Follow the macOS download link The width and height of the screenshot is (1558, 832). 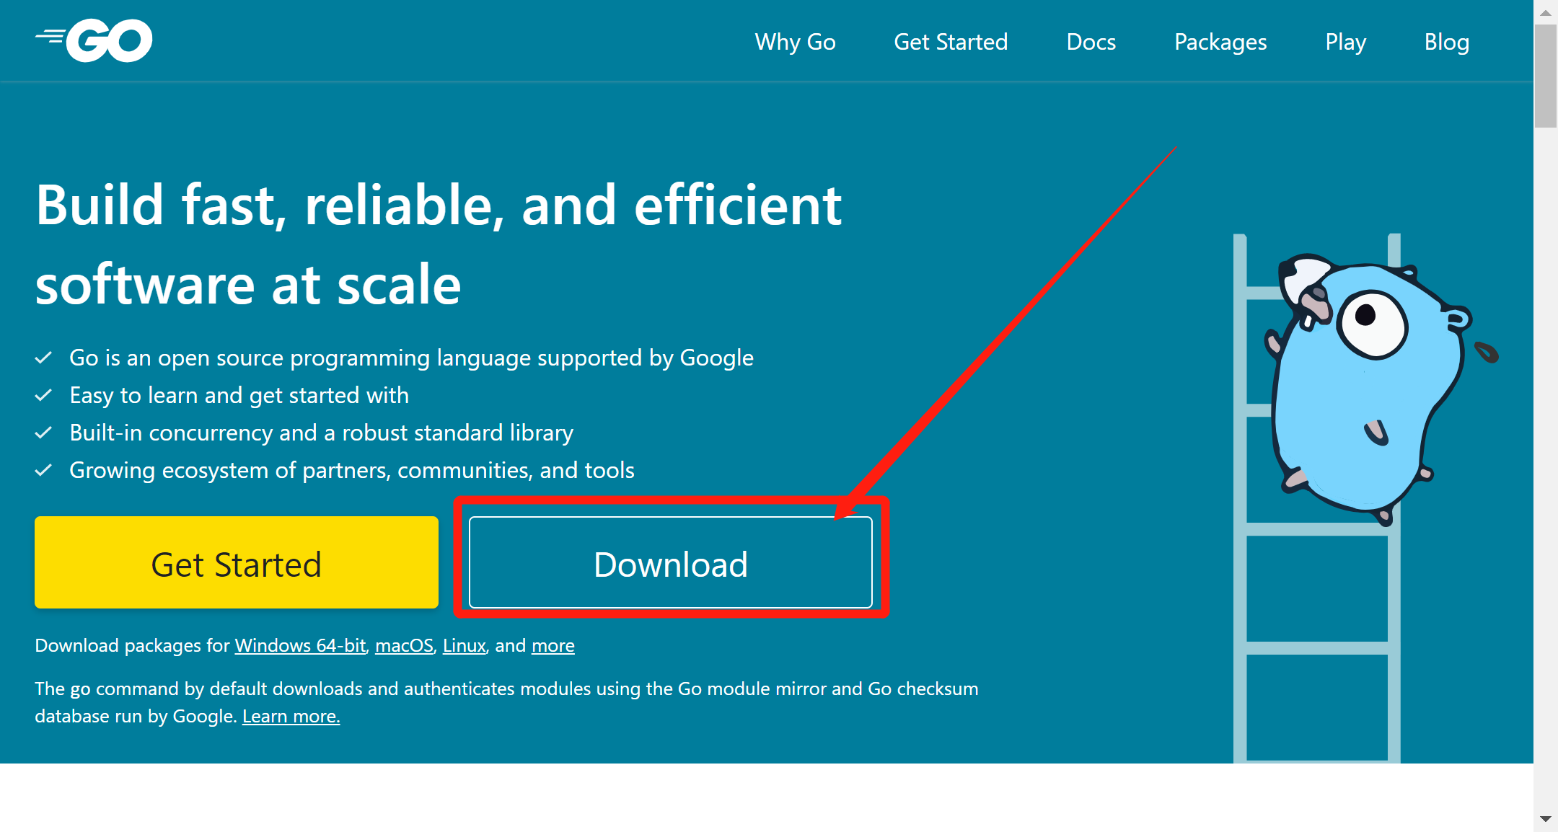pos(404,645)
